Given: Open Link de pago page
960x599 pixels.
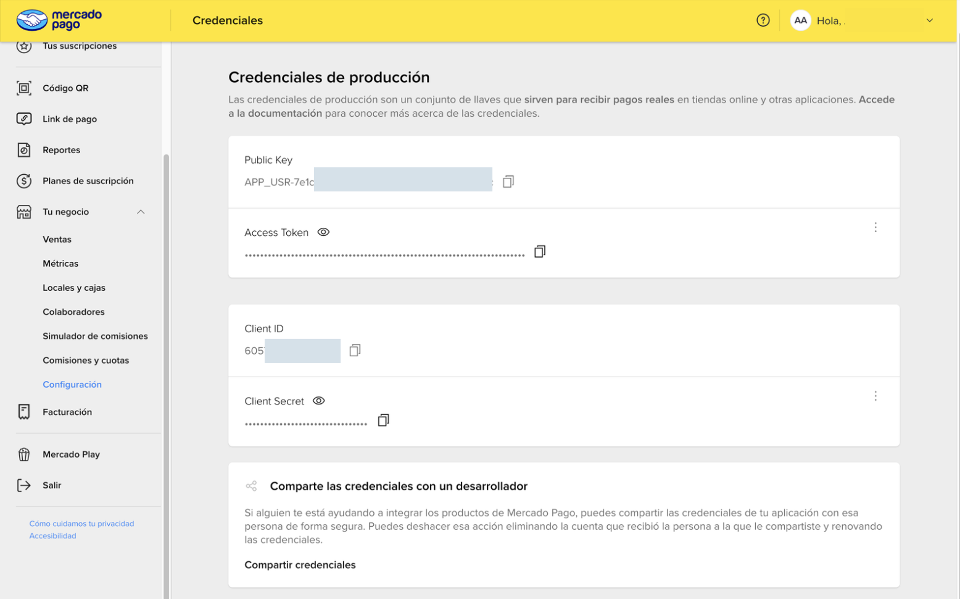Looking at the screenshot, I should click(70, 119).
